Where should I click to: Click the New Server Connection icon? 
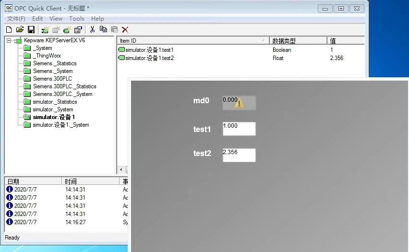(x=45, y=30)
